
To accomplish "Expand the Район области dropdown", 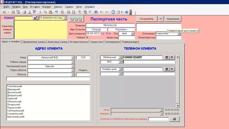I will 73,70.
